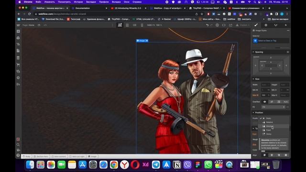
Task: Open the Закладки menu in menu bar
Action: 91,2
